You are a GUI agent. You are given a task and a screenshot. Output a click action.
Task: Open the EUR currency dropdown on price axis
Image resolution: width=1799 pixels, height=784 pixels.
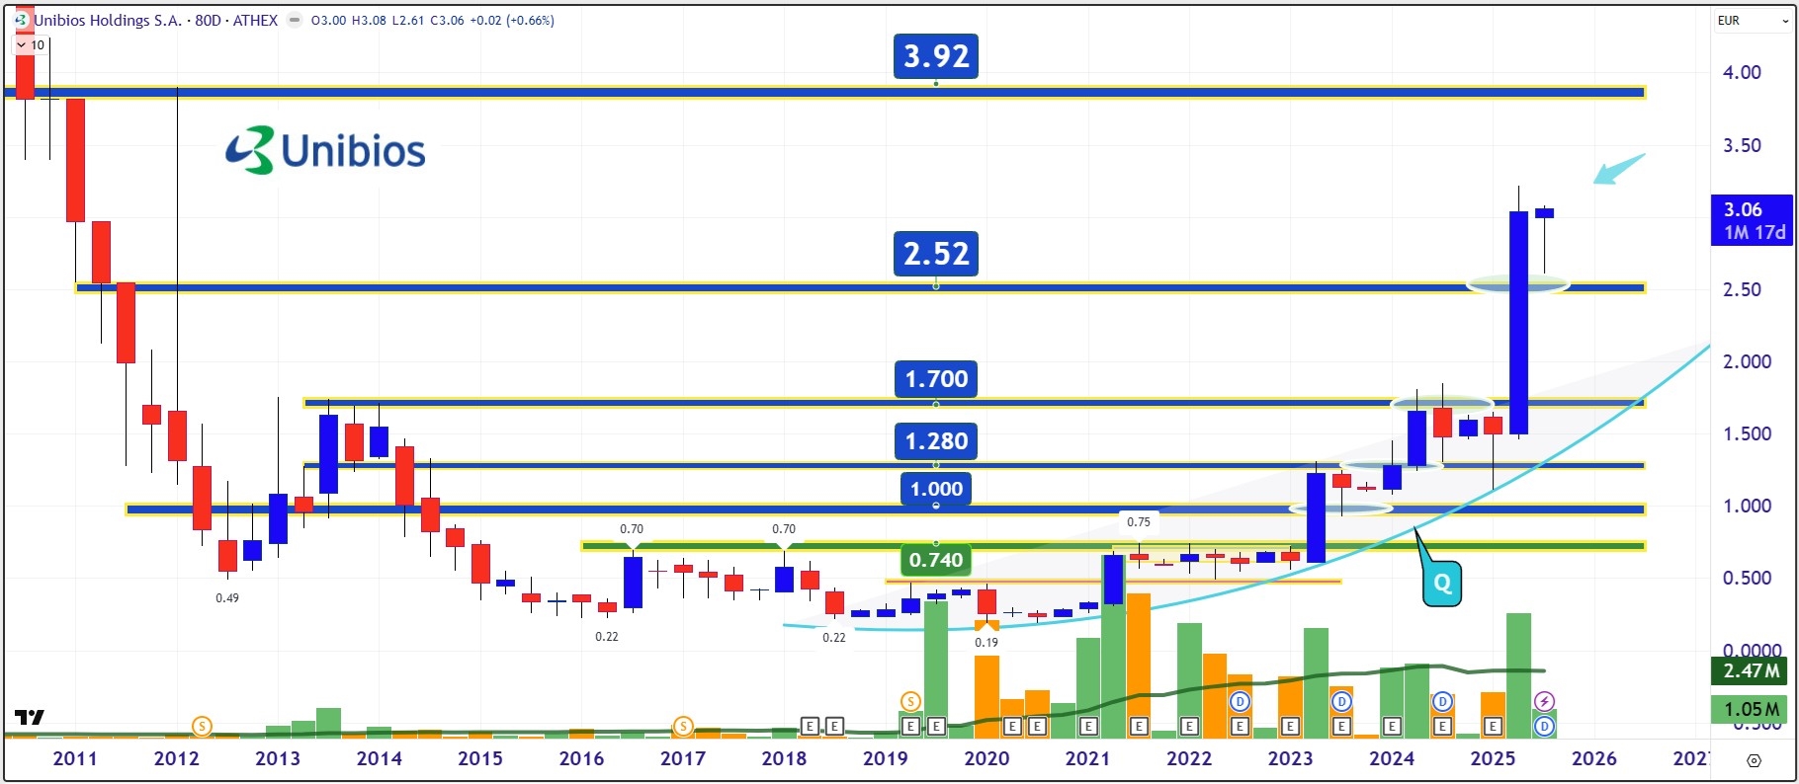(1750, 21)
